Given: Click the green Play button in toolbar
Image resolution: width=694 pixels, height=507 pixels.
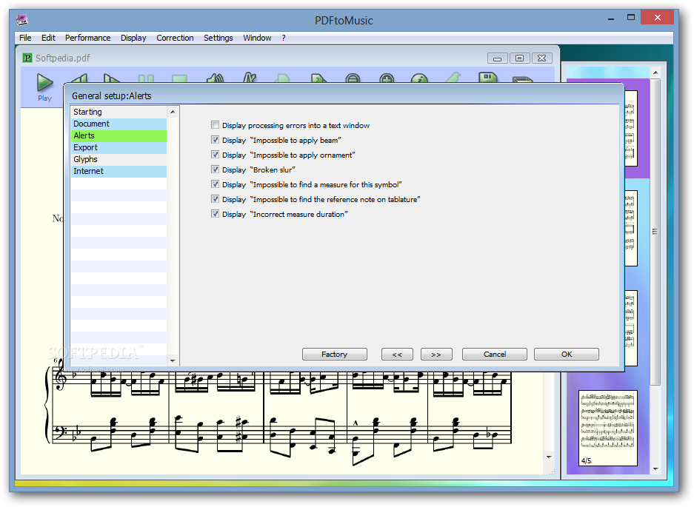Looking at the screenshot, I should pyautogui.click(x=44, y=83).
